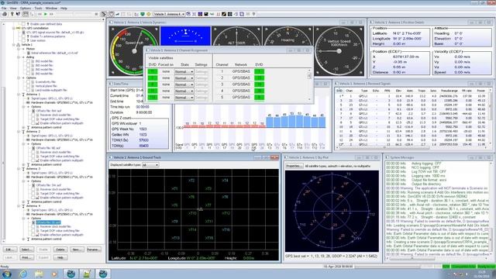Image resolution: width=496 pixels, height=279 pixels.
Task: Collapse the GTx GPS constellation tree node
Action: coord(14,28)
